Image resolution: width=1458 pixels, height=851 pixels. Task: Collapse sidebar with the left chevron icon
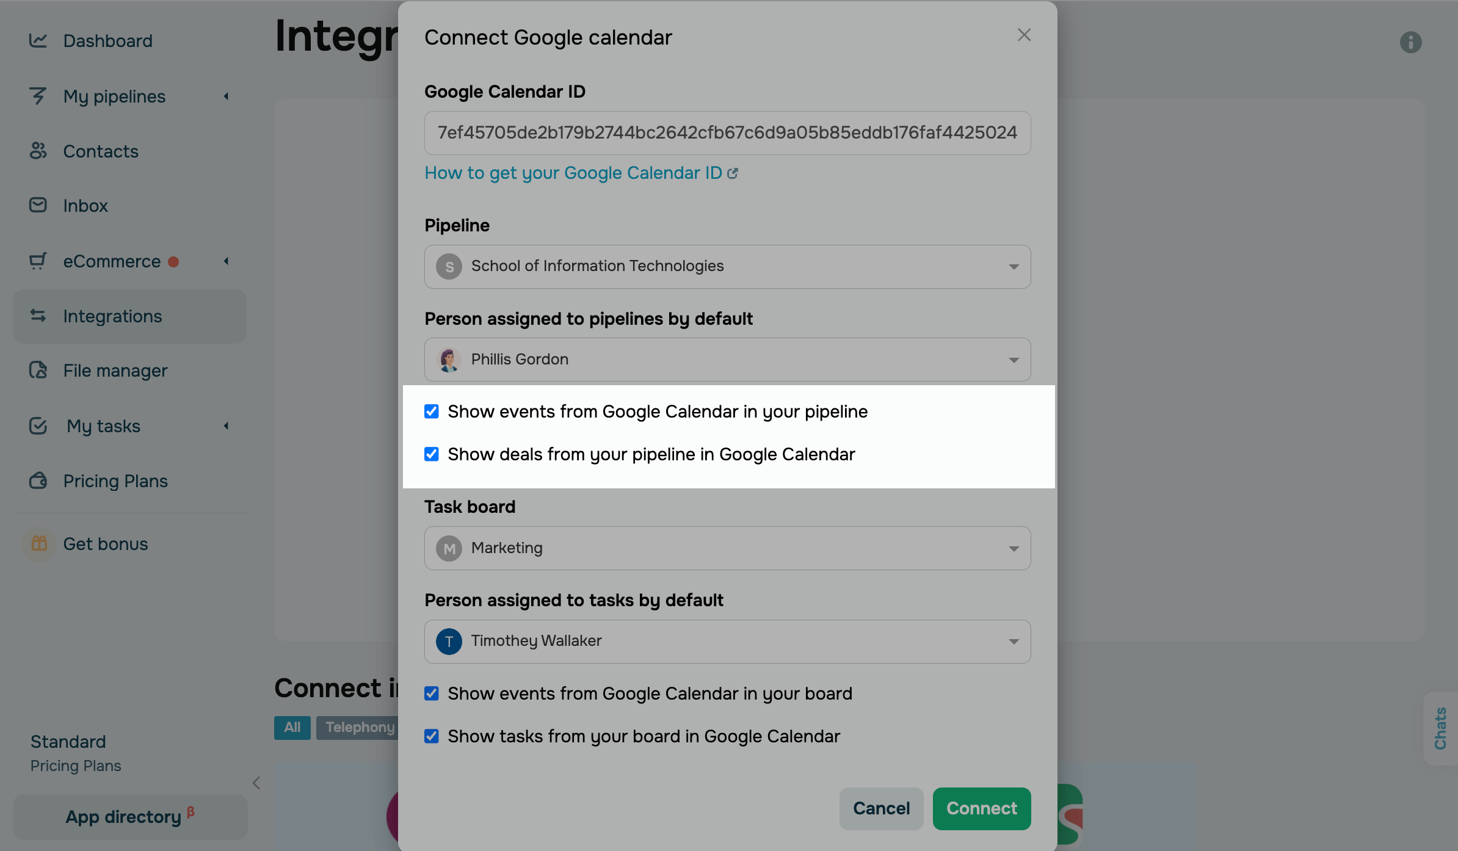click(x=256, y=783)
